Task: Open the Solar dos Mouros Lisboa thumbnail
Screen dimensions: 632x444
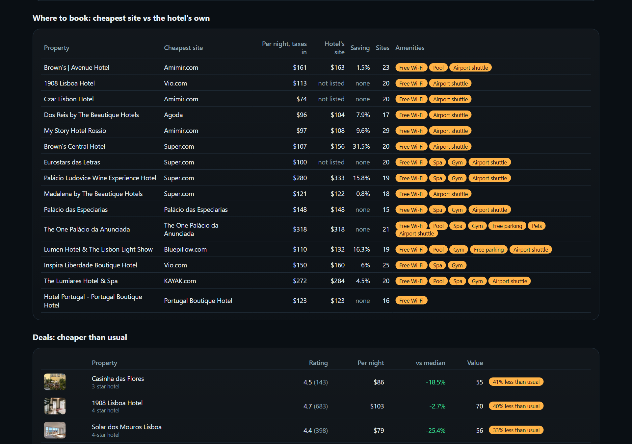Action: pos(55,430)
